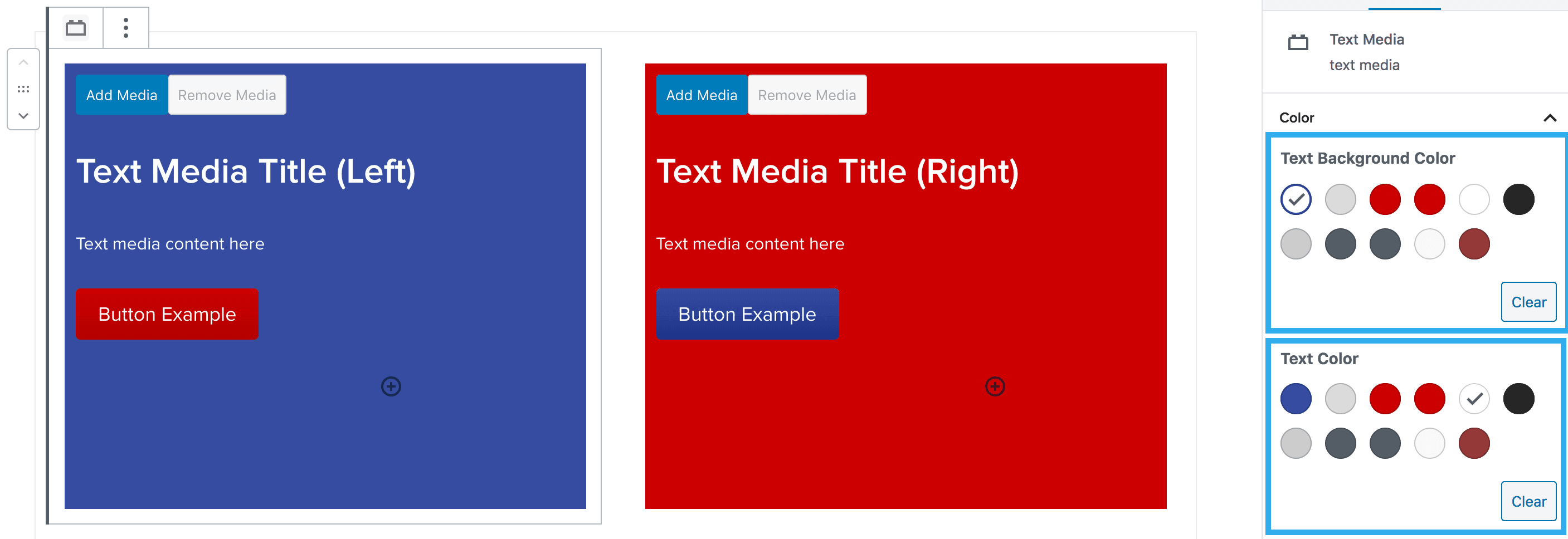Click Add Media on the blue left block

tap(121, 94)
